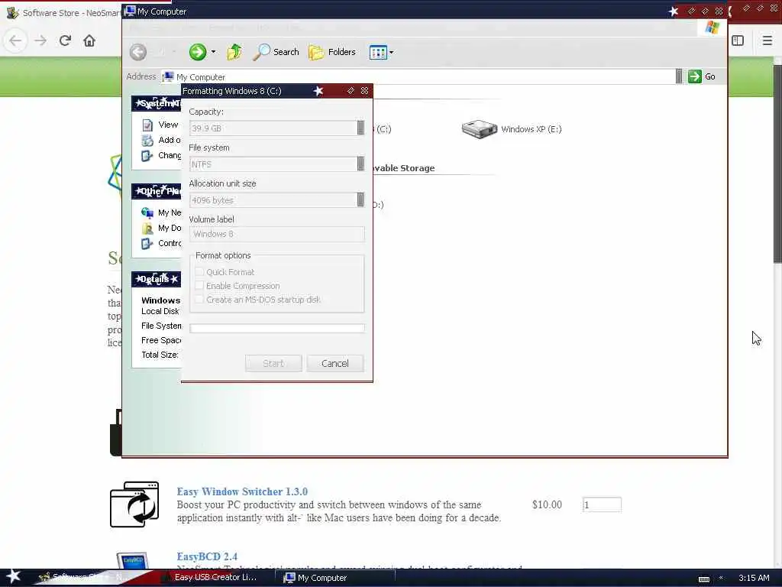Click the star icon in My Computer title bar

[674, 11]
